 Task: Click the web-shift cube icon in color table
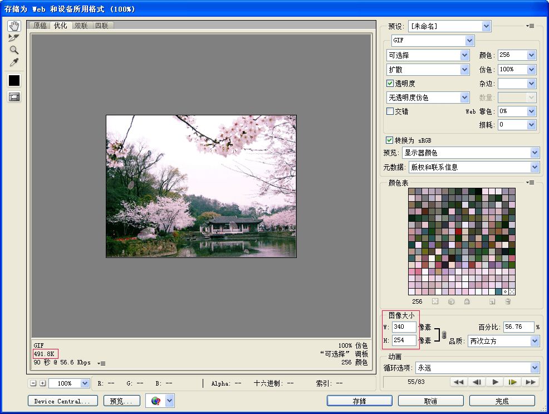(451, 301)
